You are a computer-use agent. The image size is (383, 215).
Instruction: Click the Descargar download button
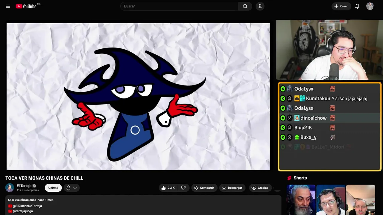[232, 188]
